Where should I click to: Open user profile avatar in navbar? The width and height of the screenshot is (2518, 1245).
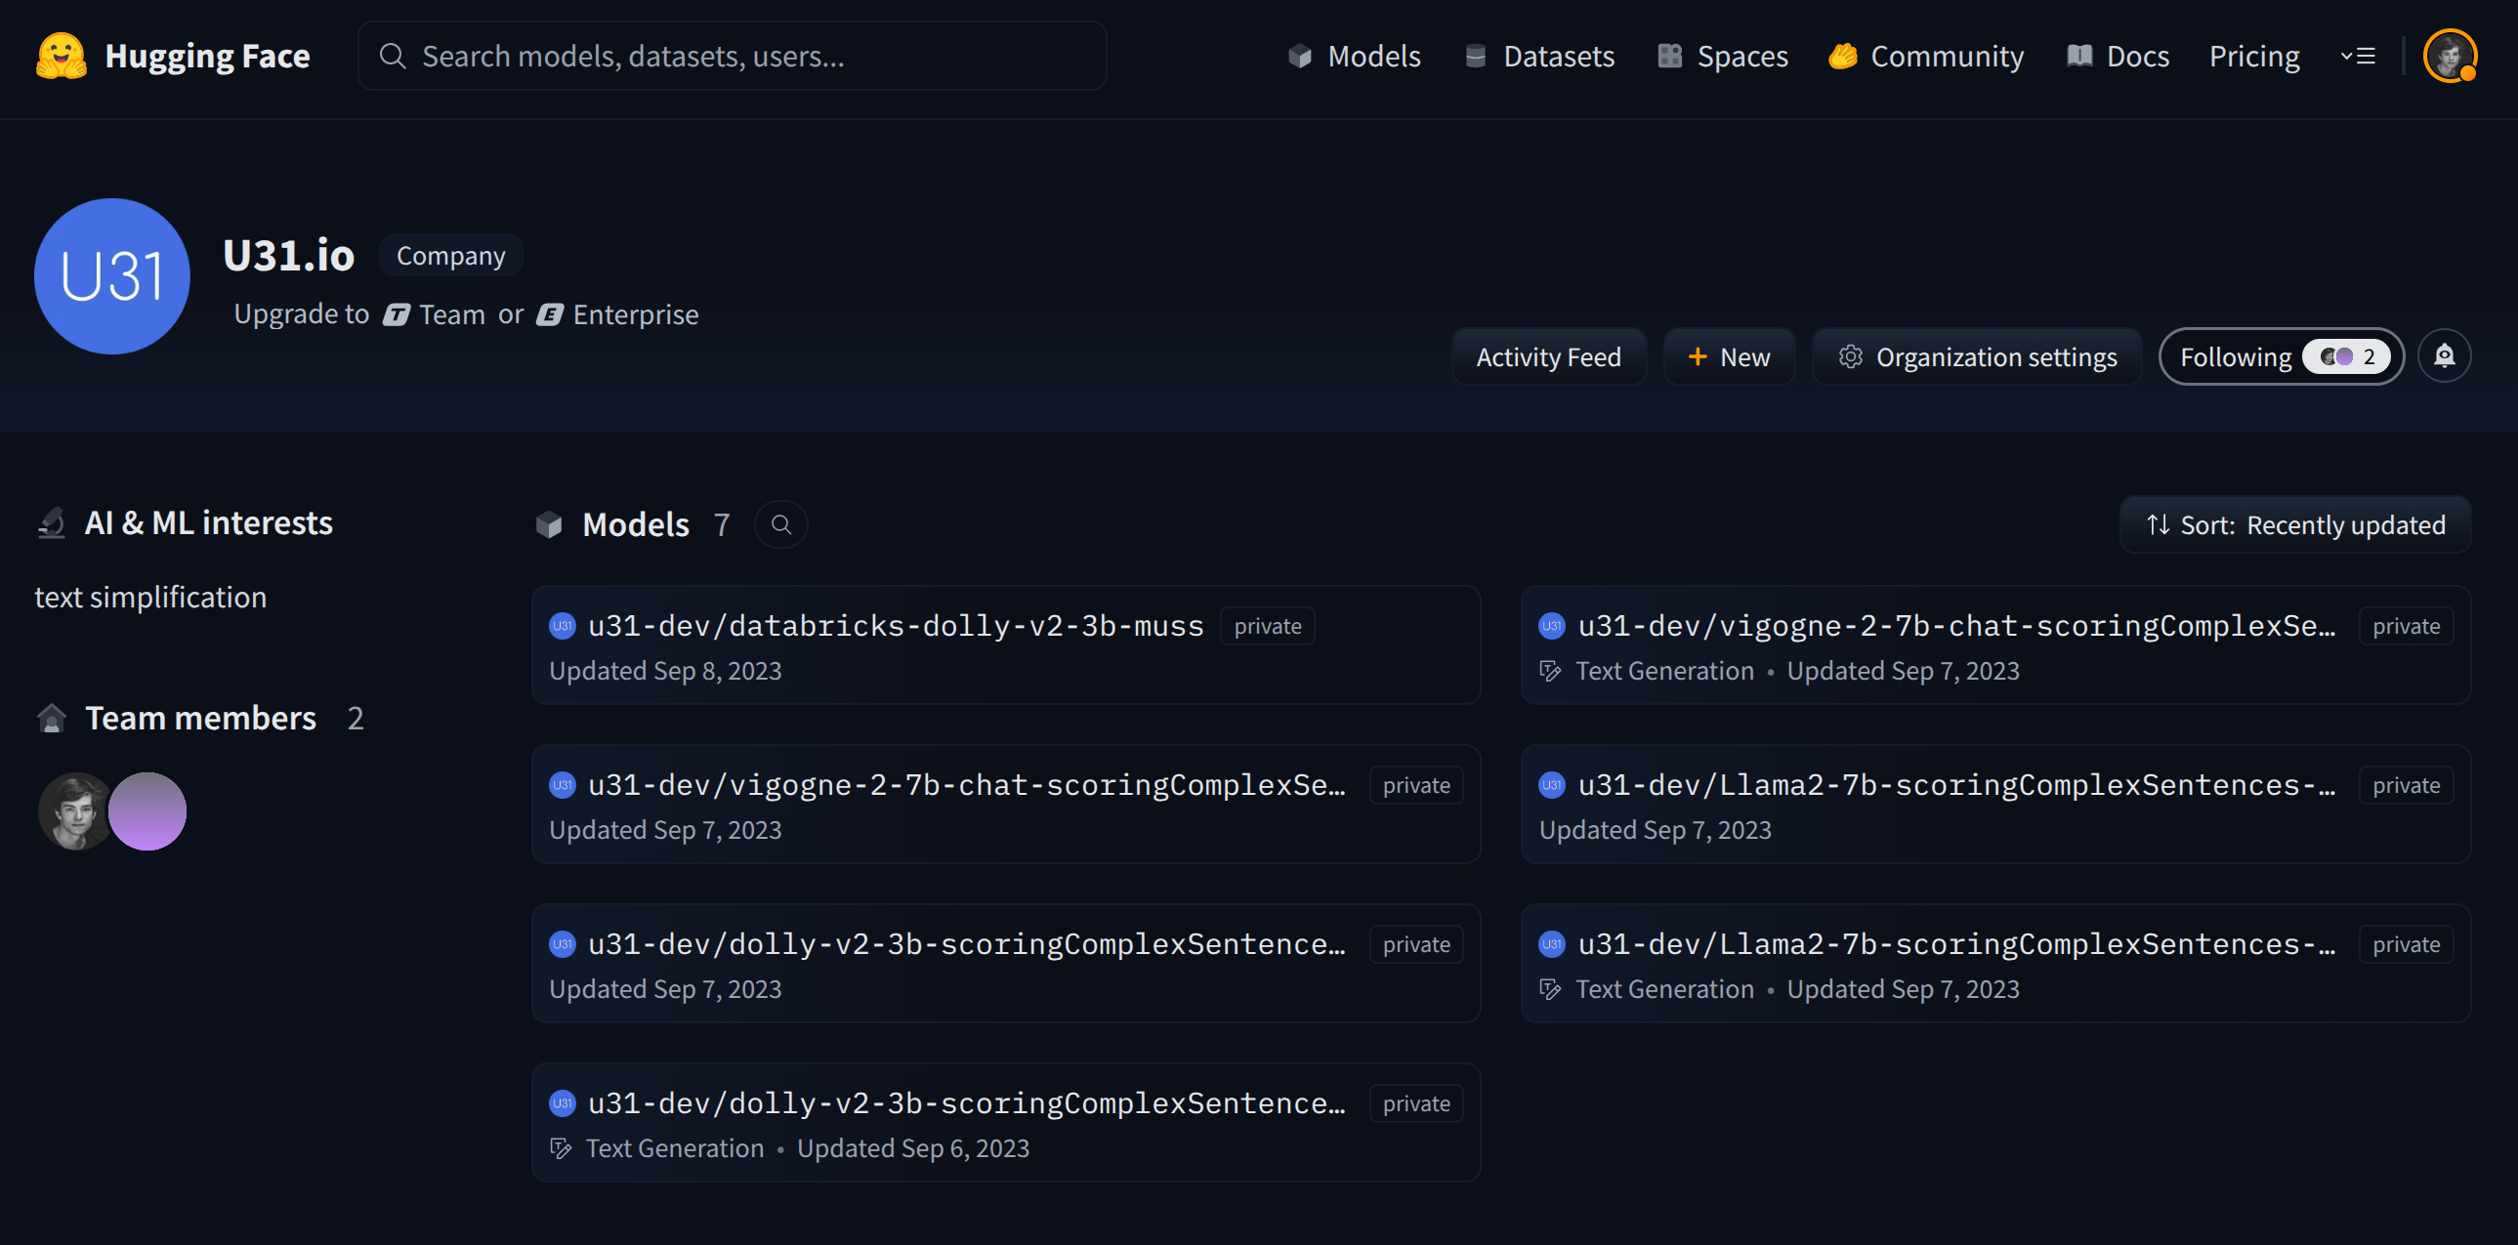point(2449,57)
